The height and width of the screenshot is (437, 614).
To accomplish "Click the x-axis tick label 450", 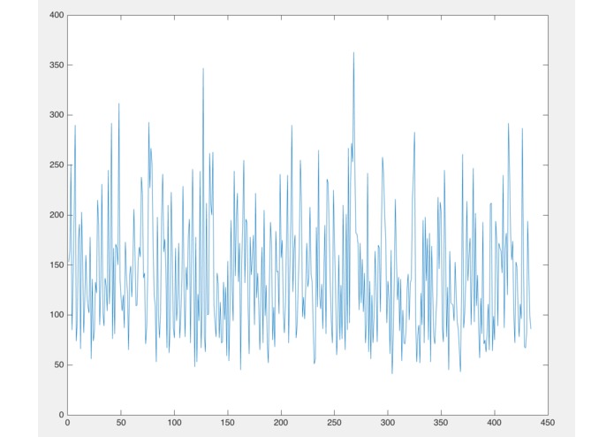I will (x=548, y=423).
